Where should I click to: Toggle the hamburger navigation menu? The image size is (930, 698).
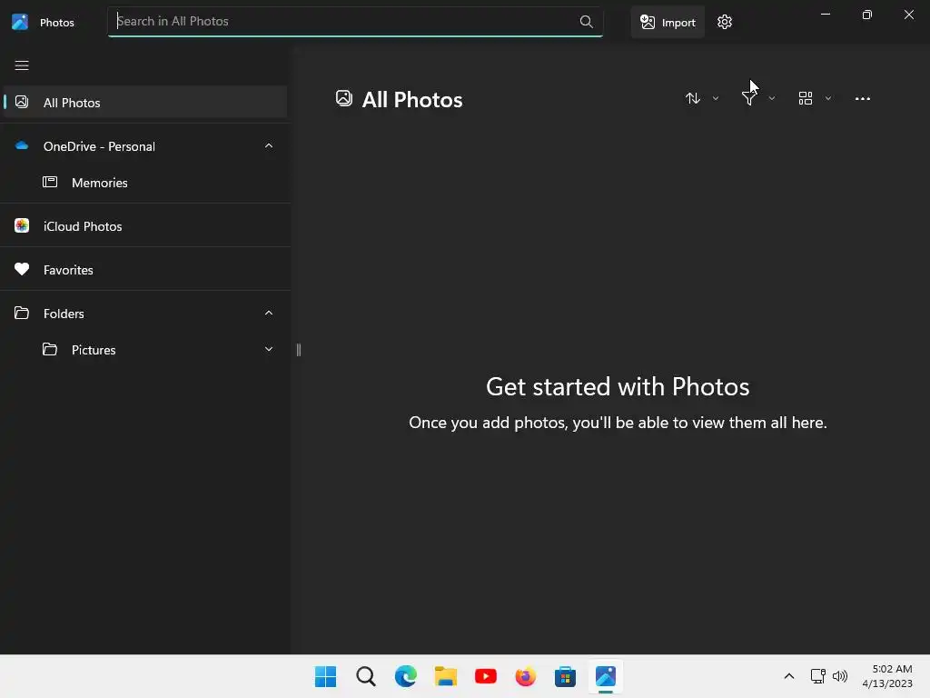(22, 65)
